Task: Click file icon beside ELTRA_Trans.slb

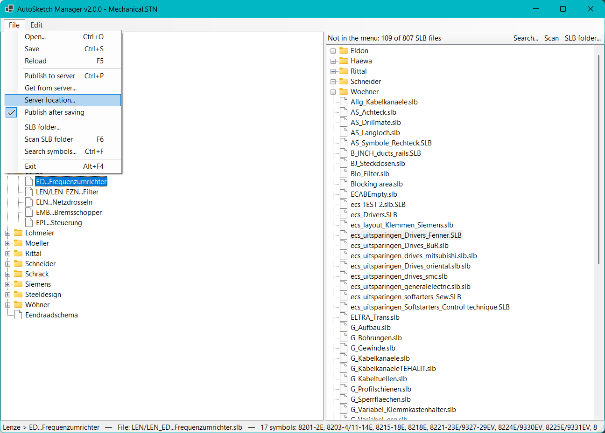Action: [x=344, y=317]
